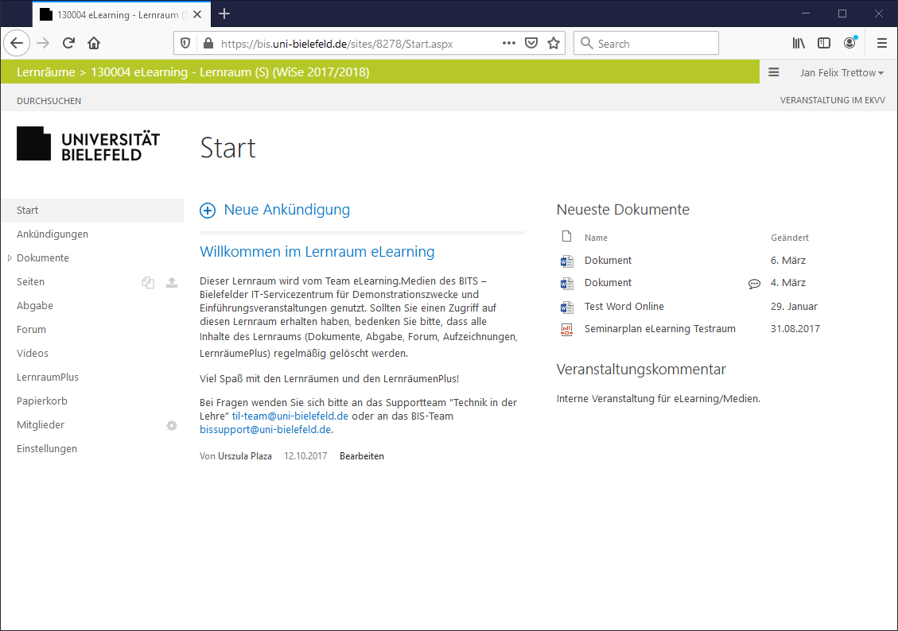Open Seminarplan eLearning Testraum PDF
898x631 pixels.
pos(659,328)
